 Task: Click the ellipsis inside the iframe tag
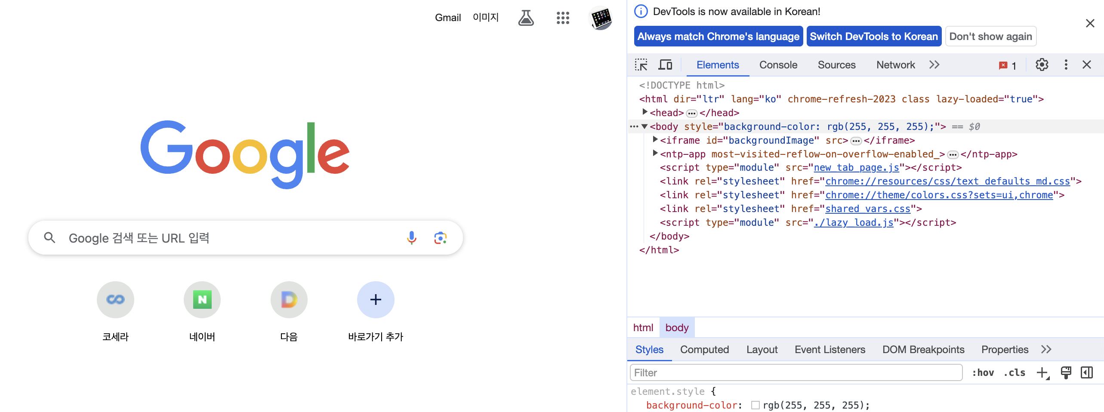click(856, 141)
